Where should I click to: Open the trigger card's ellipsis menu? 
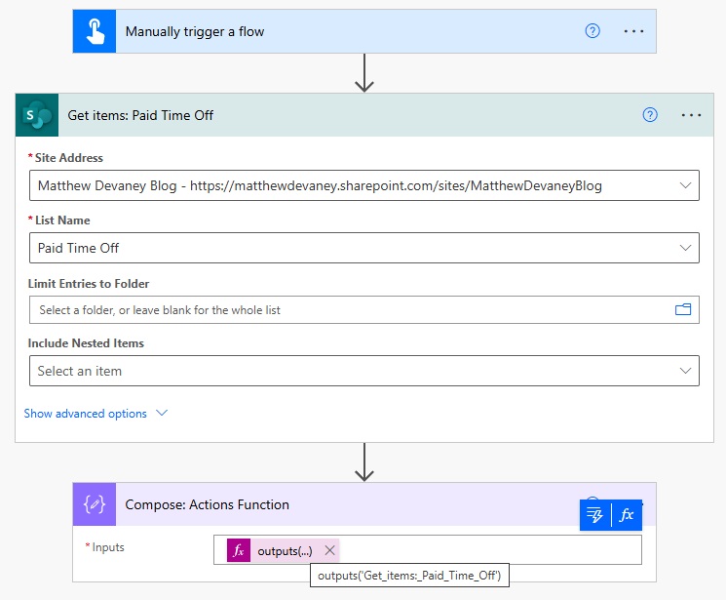click(634, 31)
